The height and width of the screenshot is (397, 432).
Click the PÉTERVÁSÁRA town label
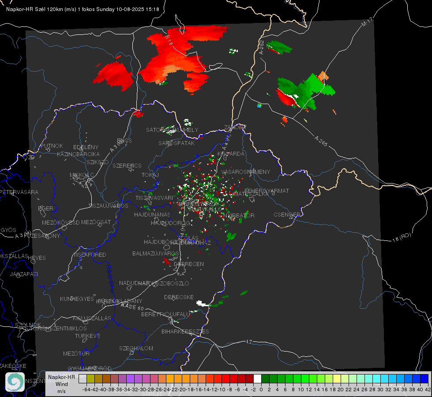(19, 192)
